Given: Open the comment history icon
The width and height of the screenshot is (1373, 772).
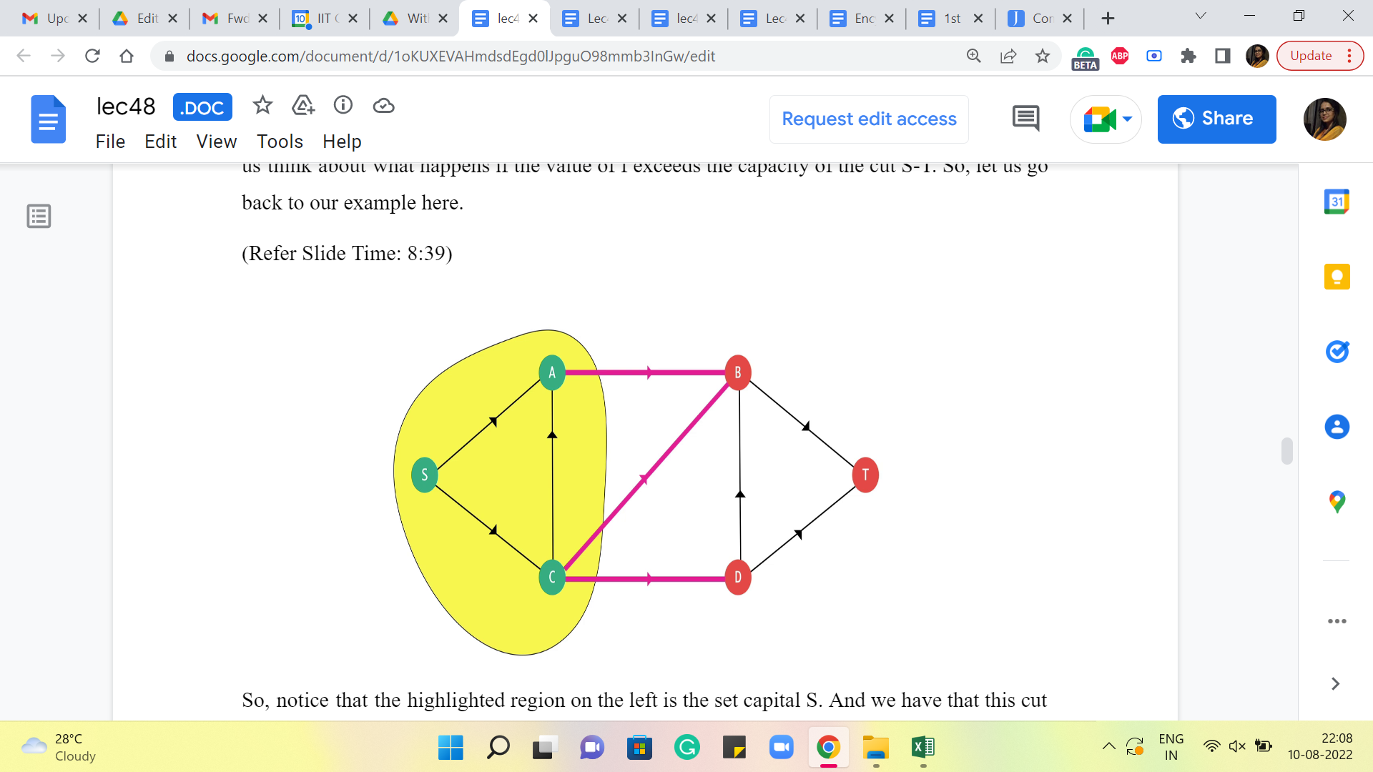Looking at the screenshot, I should (x=1025, y=119).
